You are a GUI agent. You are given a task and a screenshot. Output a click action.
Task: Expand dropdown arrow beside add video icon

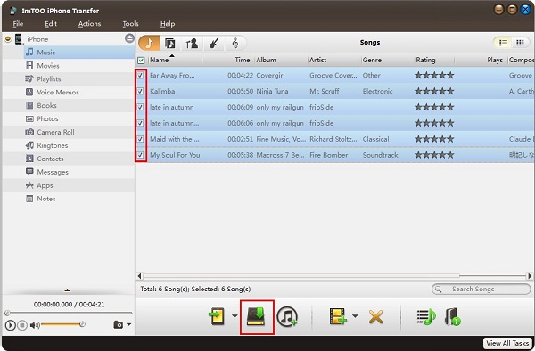(x=355, y=316)
